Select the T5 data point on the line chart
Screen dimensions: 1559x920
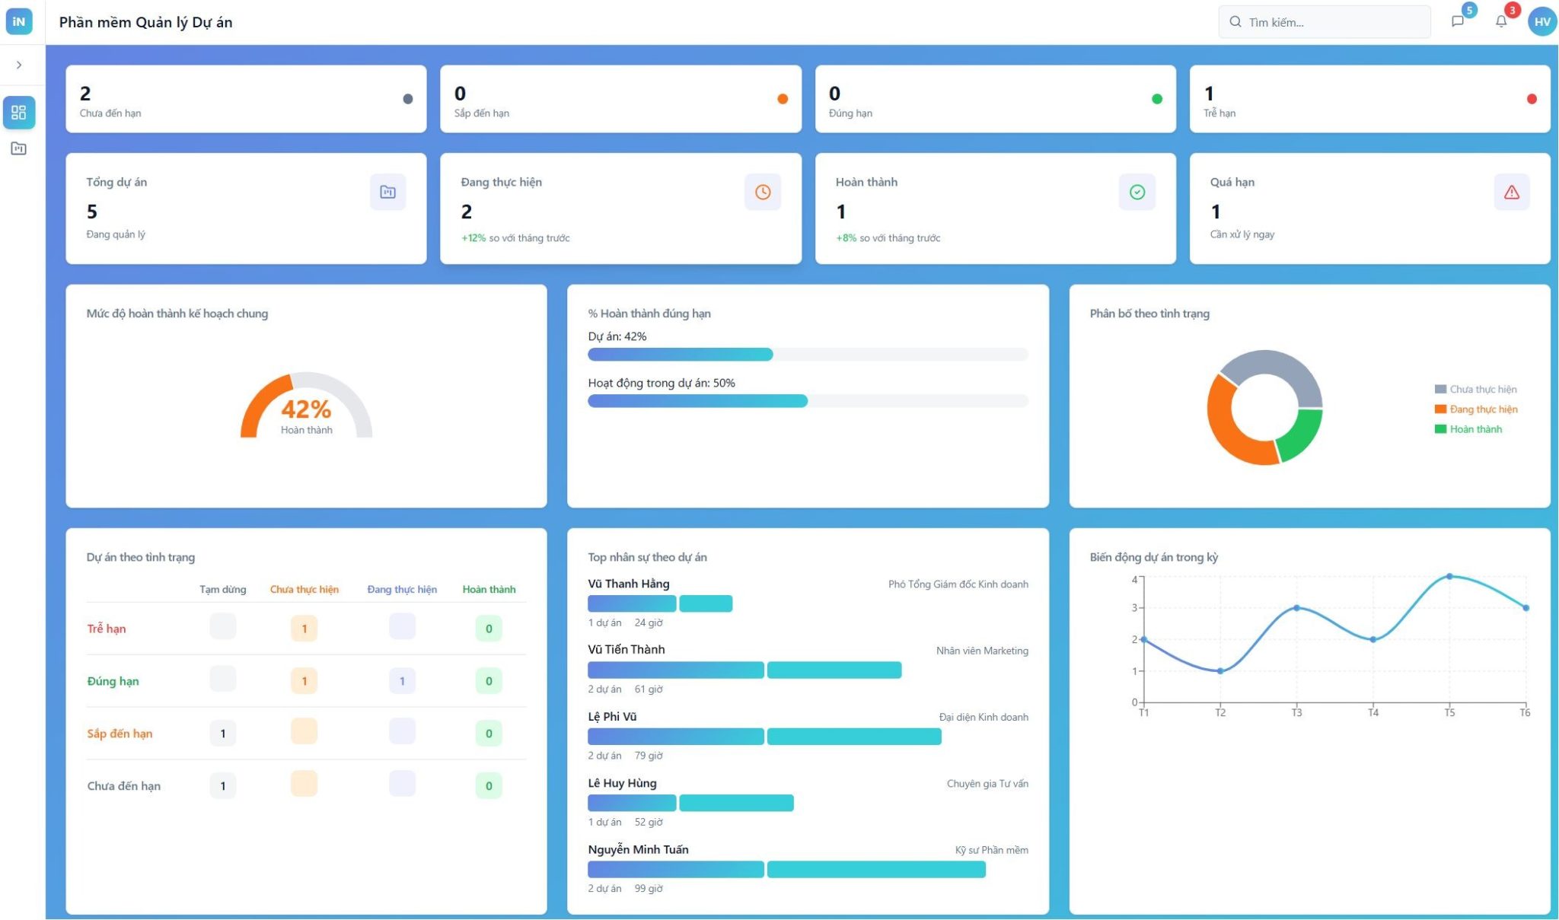[x=1449, y=577]
